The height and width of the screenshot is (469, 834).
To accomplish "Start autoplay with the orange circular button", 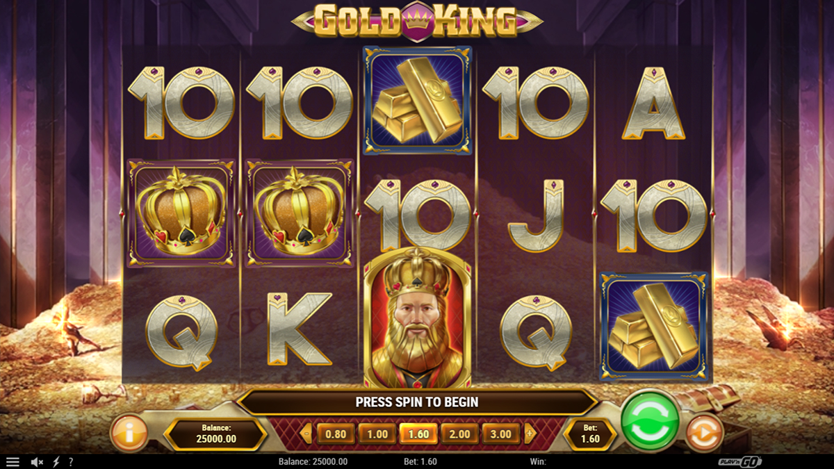I will (x=705, y=433).
